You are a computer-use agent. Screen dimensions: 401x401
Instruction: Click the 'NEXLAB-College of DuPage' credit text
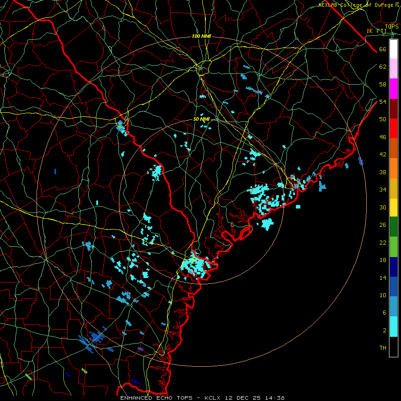point(356,5)
